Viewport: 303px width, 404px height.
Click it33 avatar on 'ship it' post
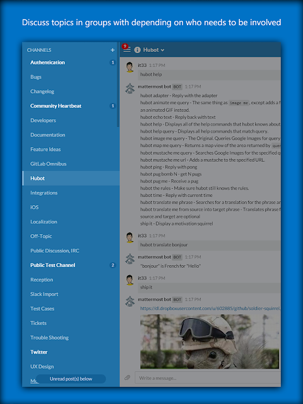pyautogui.click(x=130, y=280)
